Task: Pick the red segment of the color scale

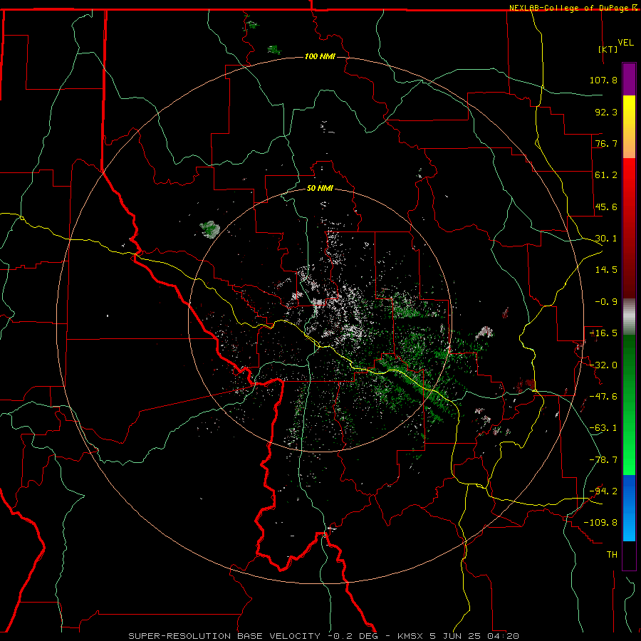Action: [x=629, y=228]
